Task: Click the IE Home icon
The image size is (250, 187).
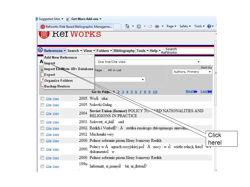Action: coord(127,26)
